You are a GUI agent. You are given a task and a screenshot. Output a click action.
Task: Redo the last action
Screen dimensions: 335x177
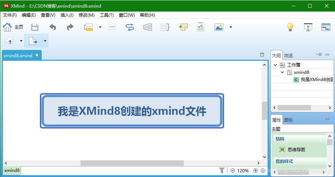point(70,27)
